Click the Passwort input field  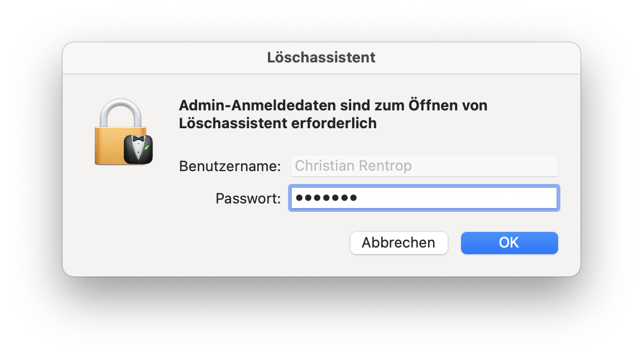424,198
